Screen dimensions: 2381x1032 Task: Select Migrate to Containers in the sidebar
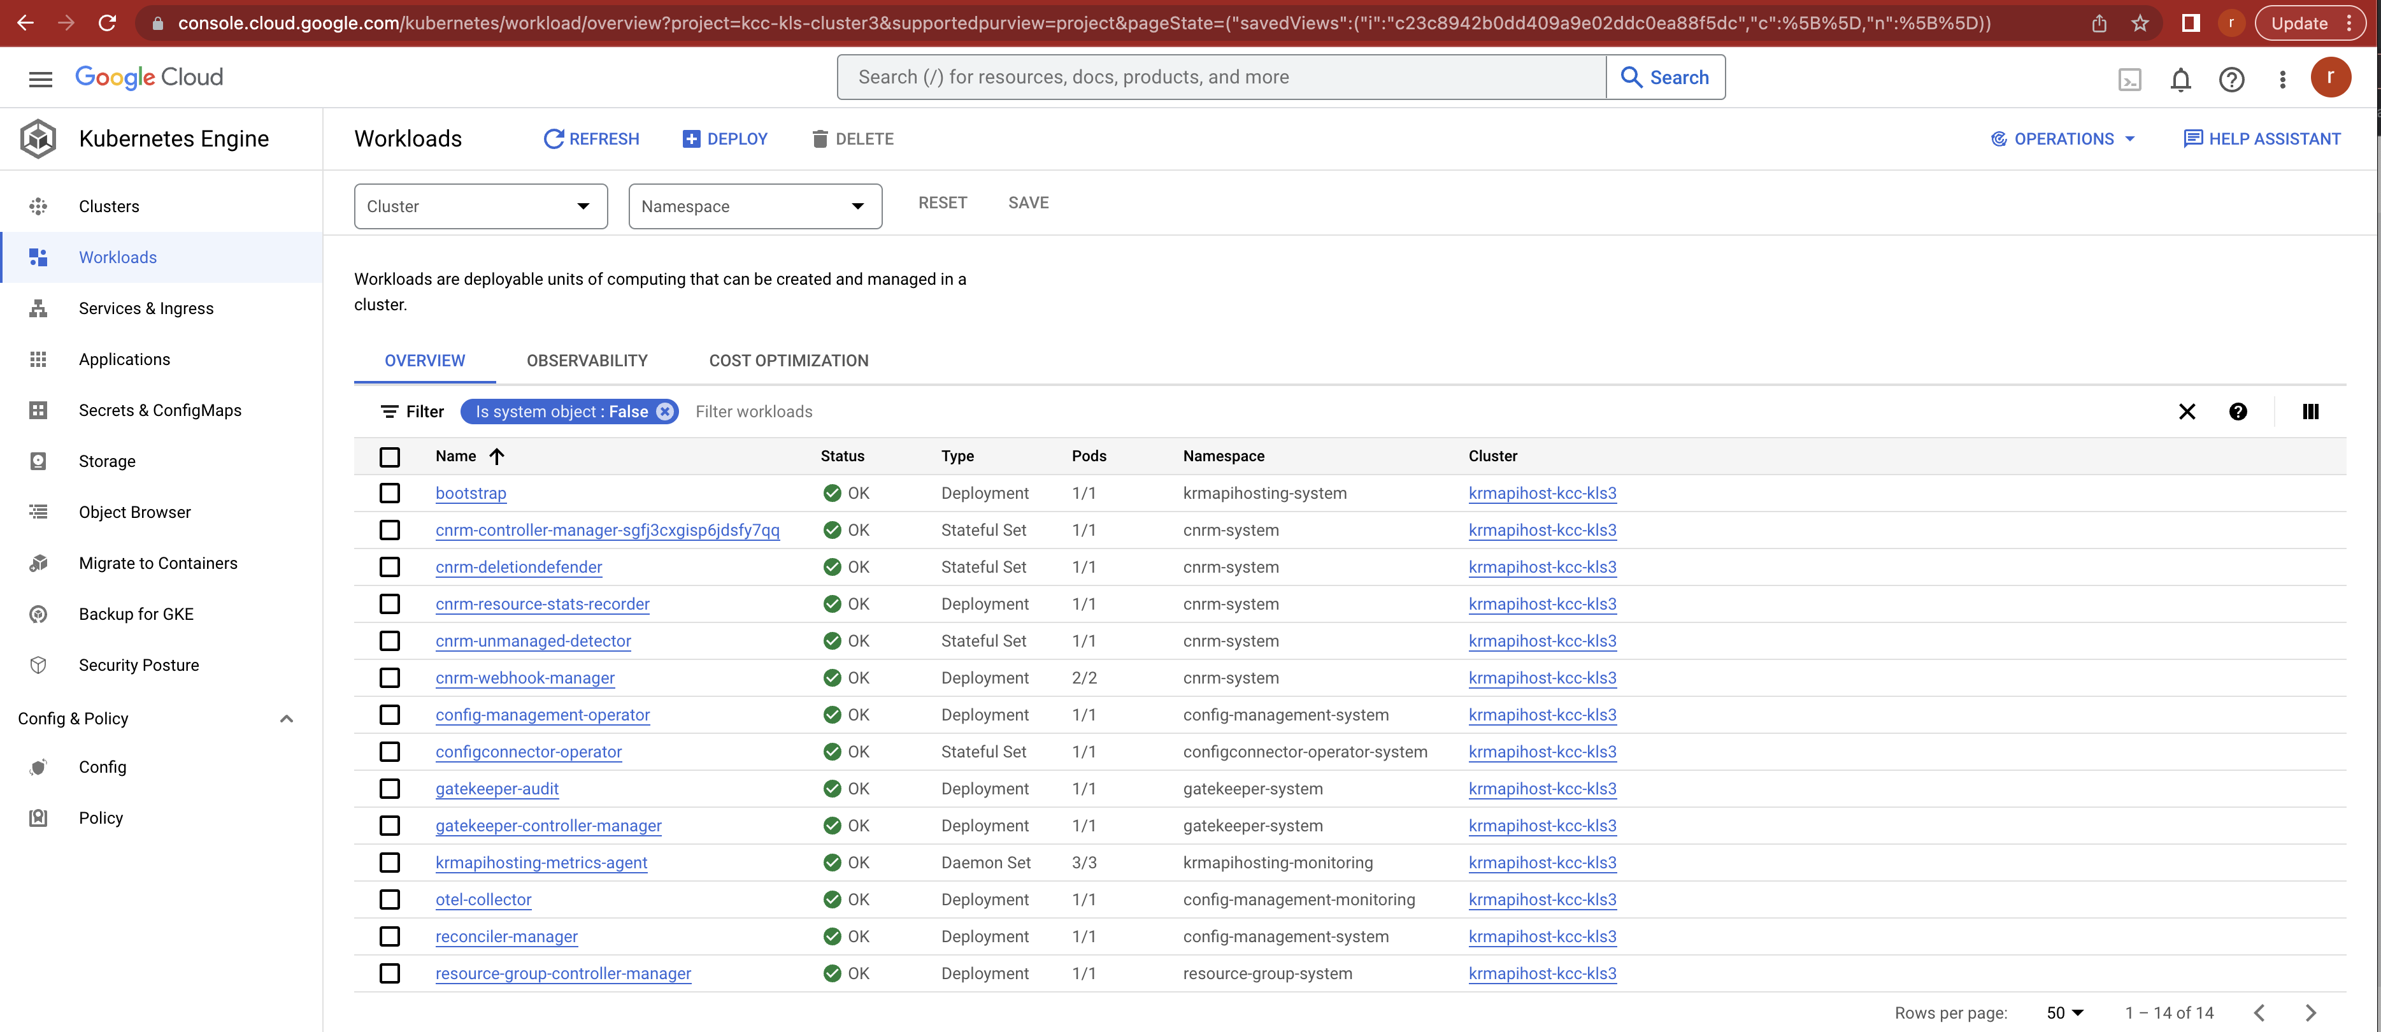(157, 563)
